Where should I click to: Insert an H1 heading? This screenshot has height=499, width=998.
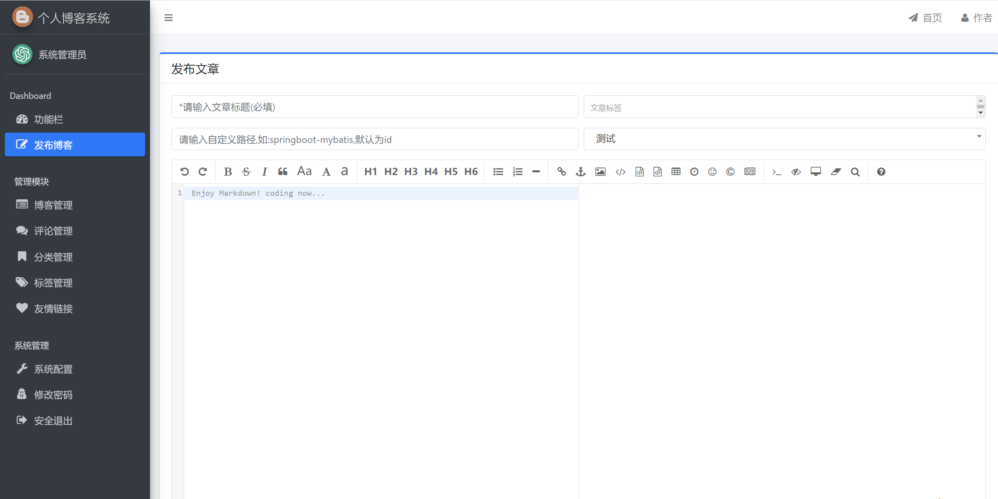pyautogui.click(x=371, y=171)
